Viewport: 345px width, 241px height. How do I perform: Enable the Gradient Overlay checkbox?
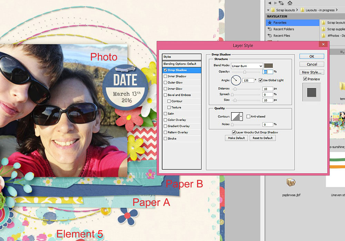tap(165, 126)
